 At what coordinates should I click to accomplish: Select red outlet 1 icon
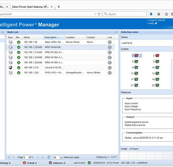[136, 56]
